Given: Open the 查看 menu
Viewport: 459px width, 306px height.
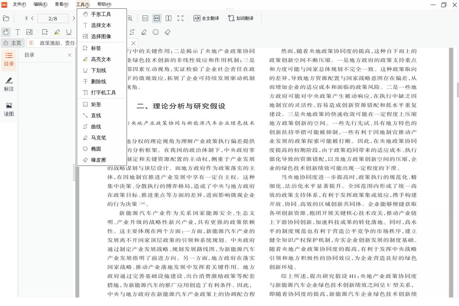Looking at the screenshot, I should point(61,4).
